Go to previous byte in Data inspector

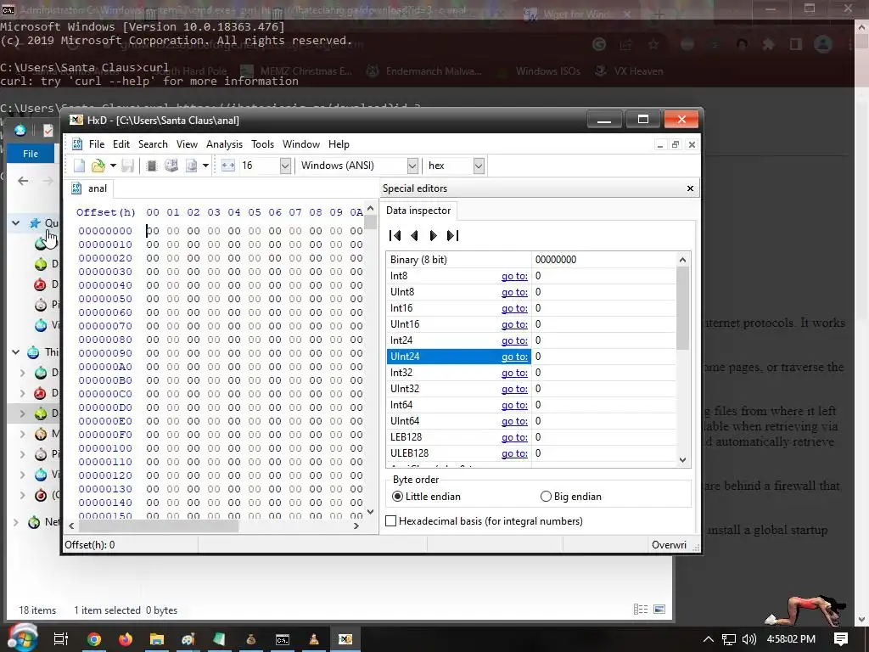pyautogui.click(x=414, y=236)
